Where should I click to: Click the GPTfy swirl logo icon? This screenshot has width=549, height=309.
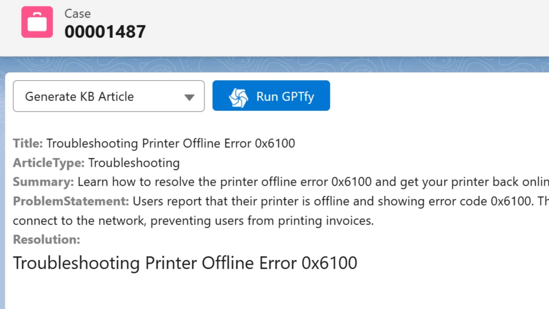pyautogui.click(x=238, y=97)
